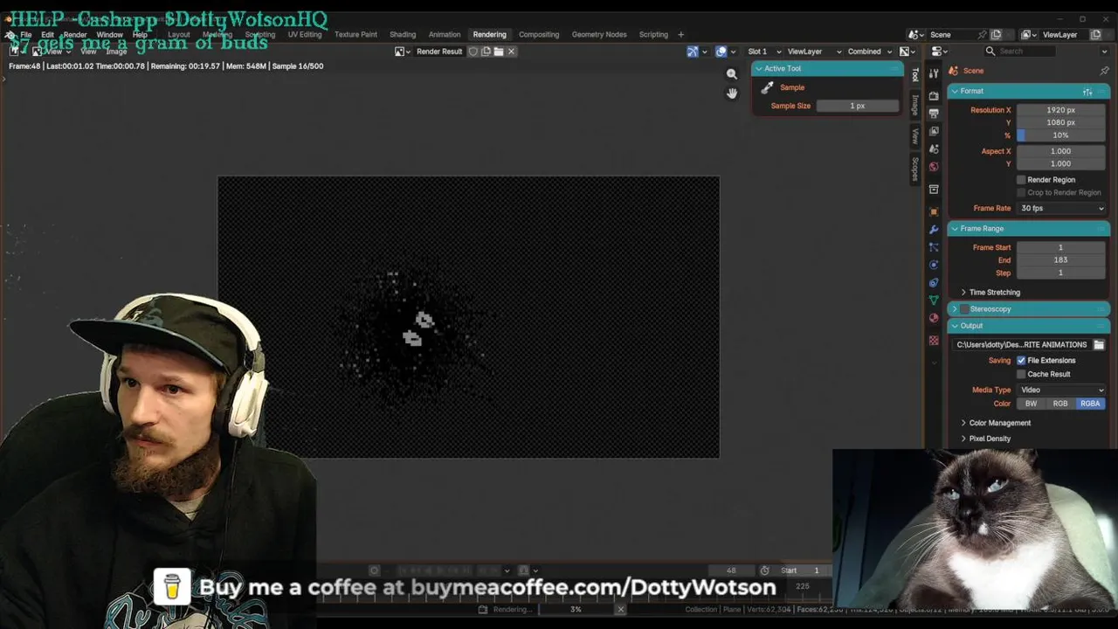The height and width of the screenshot is (629, 1118).
Task: Click the new image copy icon beside Render Result
Action: [x=487, y=52]
